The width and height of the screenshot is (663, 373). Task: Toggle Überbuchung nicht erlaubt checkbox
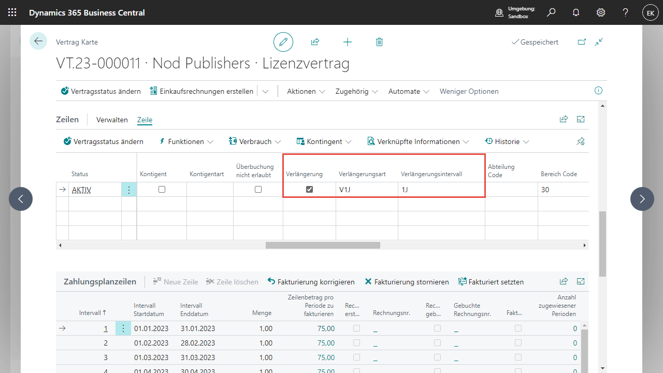(x=258, y=190)
